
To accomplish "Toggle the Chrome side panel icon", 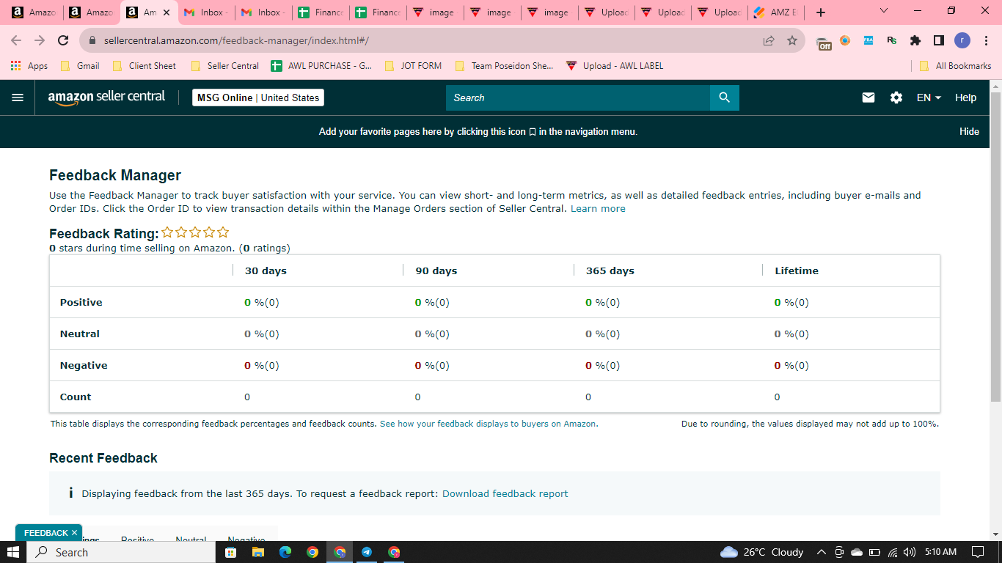I will pyautogui.click(x=939, y=40).
